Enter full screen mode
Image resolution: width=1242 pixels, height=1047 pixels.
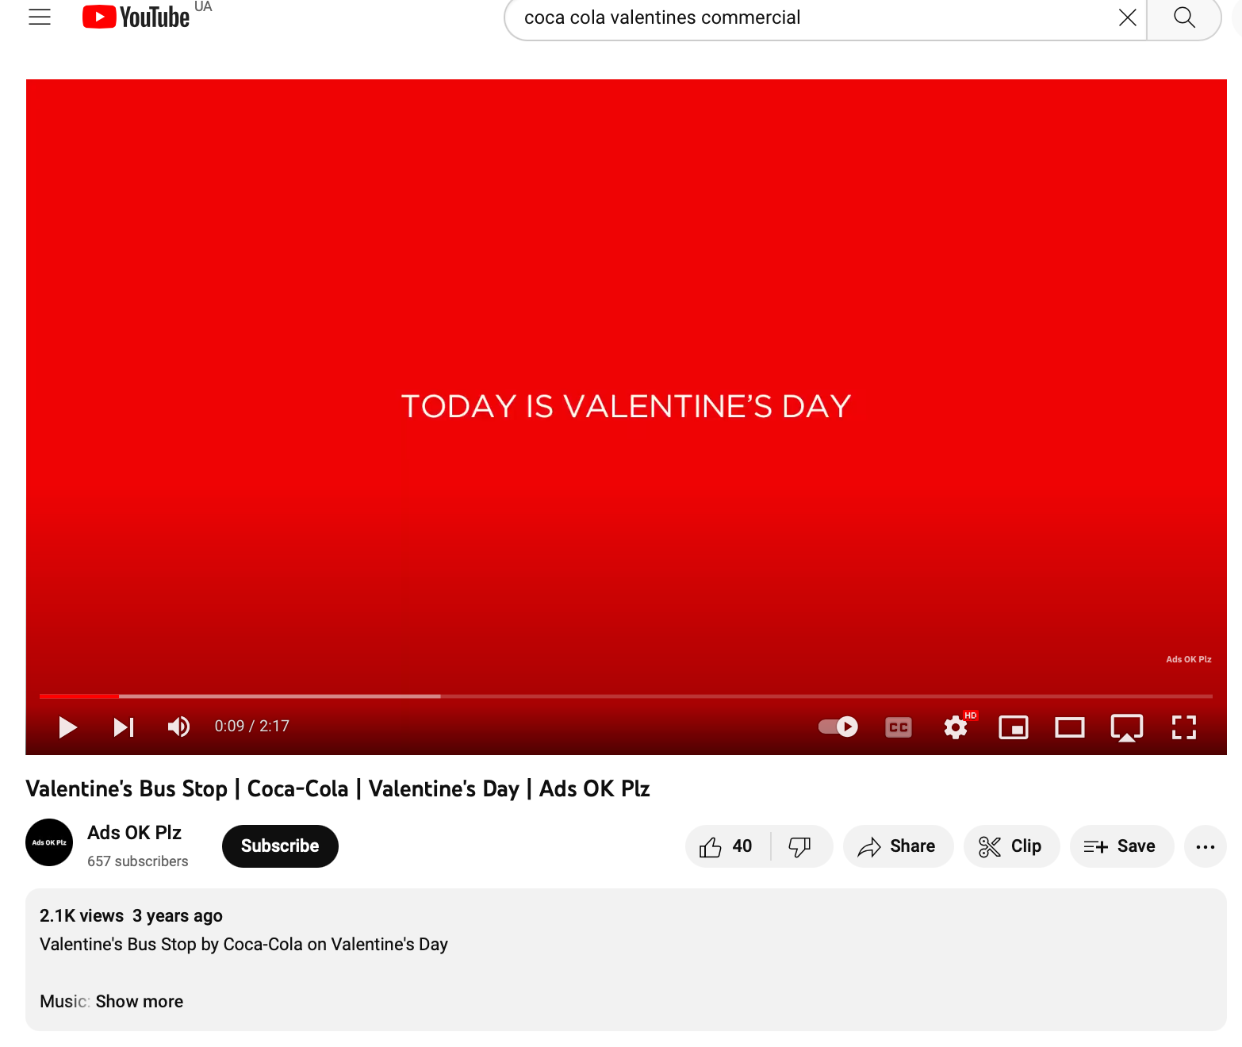pos(1184,727)
